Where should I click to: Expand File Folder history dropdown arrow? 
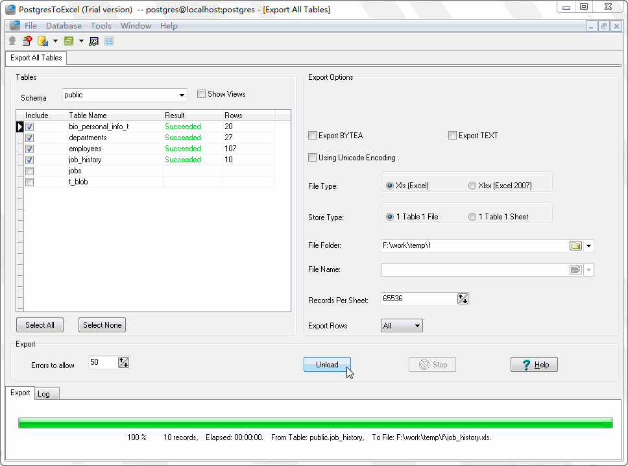(x=589, y=245)
